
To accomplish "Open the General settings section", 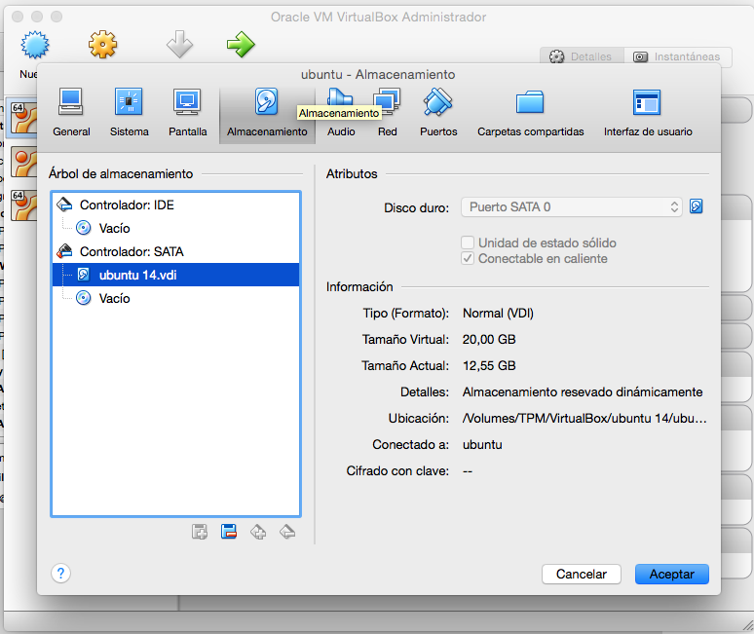I will 71,113.
